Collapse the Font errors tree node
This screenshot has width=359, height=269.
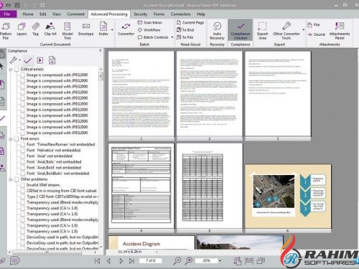pos(11,139)
